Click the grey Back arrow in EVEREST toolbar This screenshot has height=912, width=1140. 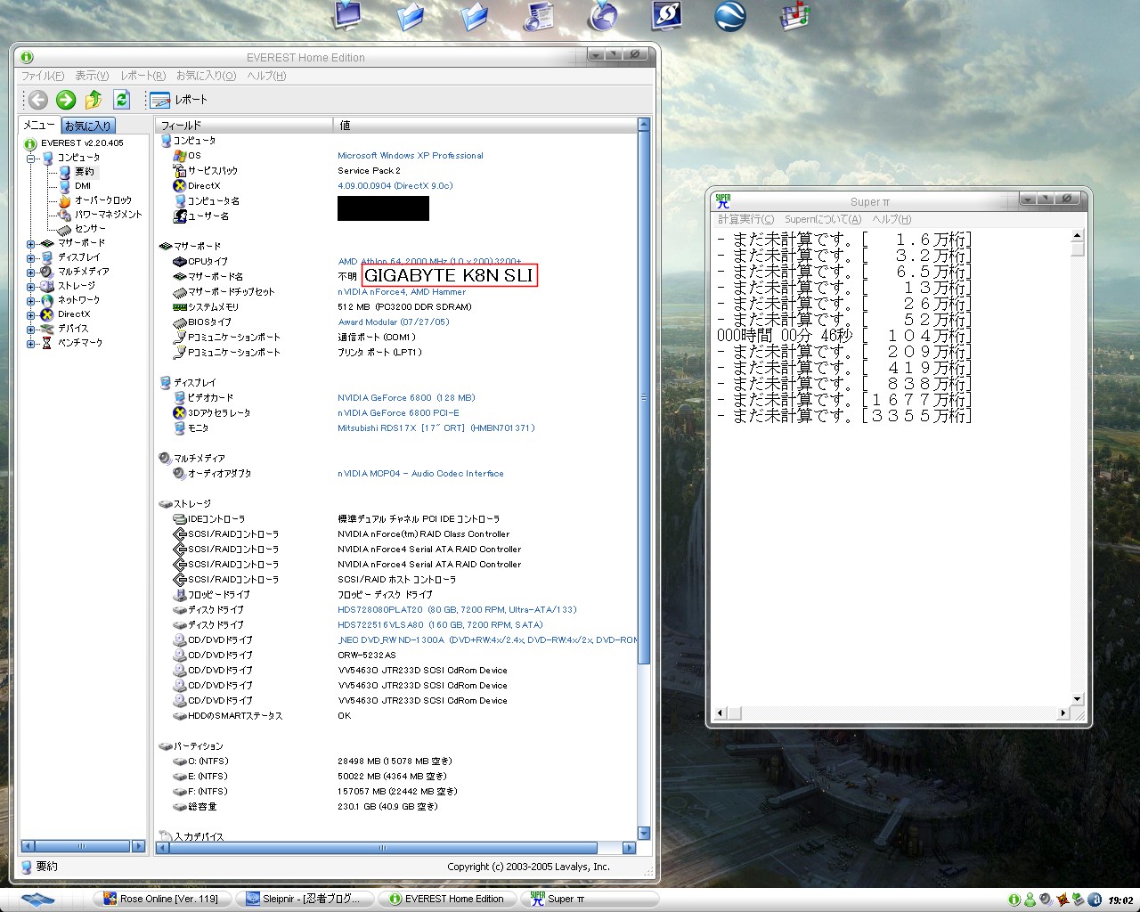point(37,100)
